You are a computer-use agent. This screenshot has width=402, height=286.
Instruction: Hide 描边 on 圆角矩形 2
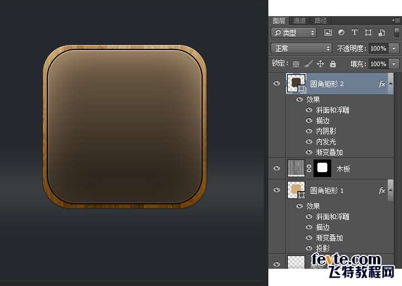(x=309, y=121)
